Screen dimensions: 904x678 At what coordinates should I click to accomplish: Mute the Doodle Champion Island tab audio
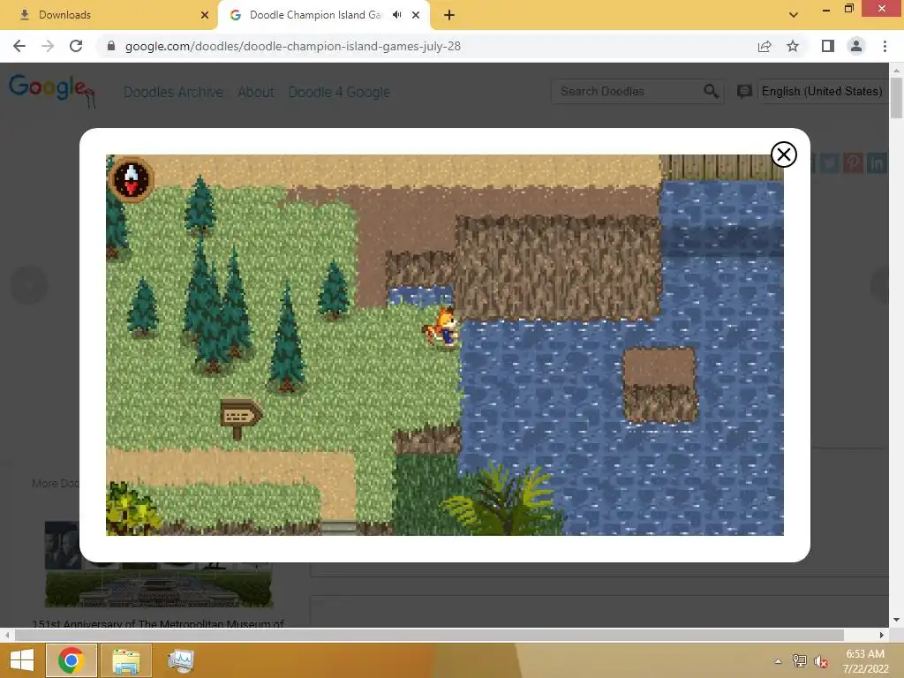pyautogui.click(x=397, y=15)
